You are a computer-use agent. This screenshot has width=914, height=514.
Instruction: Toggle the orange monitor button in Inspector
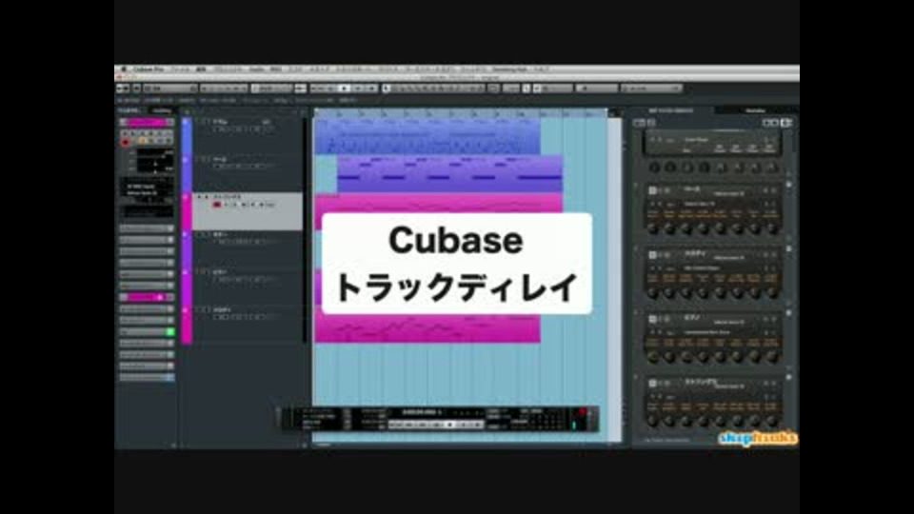click(x=142, y=142)
